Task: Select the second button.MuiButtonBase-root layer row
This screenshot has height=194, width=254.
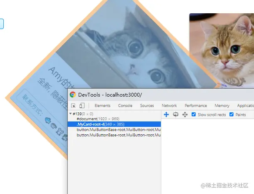Action: [x=114, y=135]
